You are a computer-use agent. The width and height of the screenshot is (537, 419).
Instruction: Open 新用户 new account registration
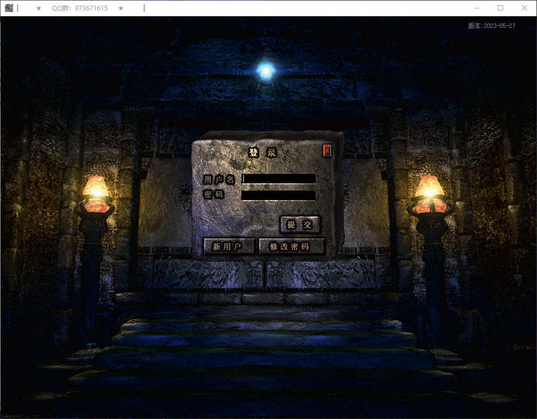tap(229, 246)
